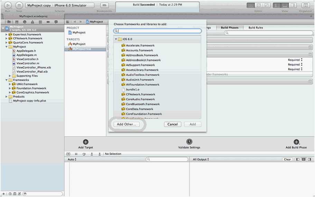Viewport: 315px width, 197px height.
Task: Click the Add Build Phase icon
Action: point(296,142)
